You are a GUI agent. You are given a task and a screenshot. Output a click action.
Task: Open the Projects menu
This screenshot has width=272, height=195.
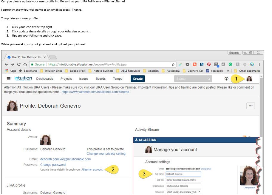[66, 79]
